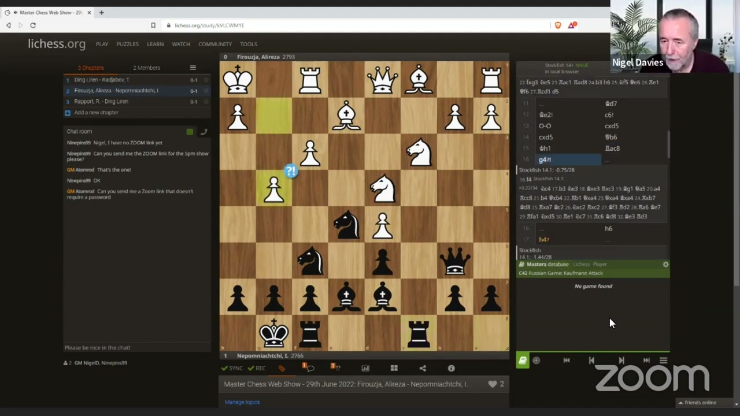Step back one move
740x416 pixels.
(591, 360)
